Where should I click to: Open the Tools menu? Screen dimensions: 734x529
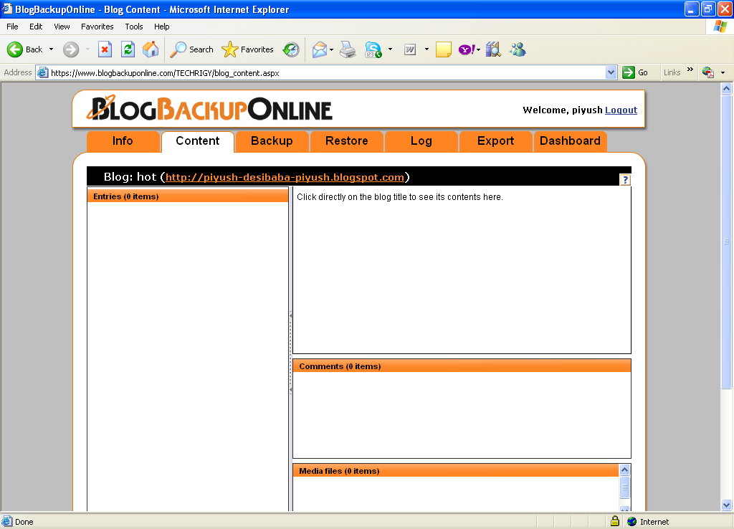[x=134, y=27]
